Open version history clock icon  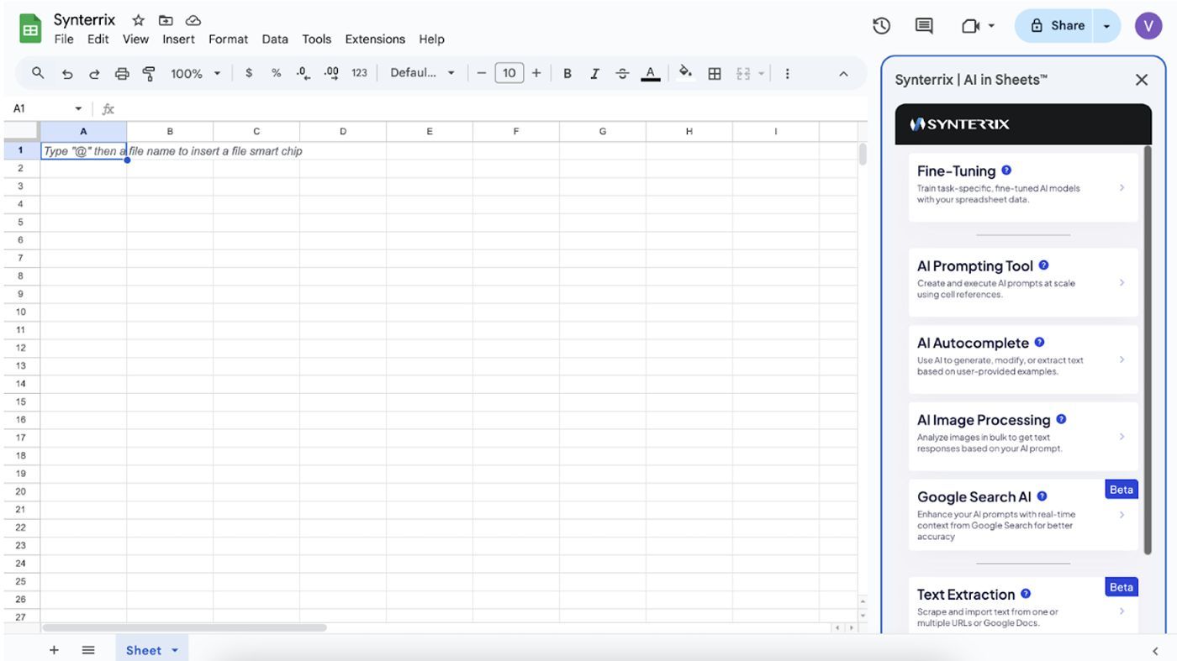pos(881,26)
